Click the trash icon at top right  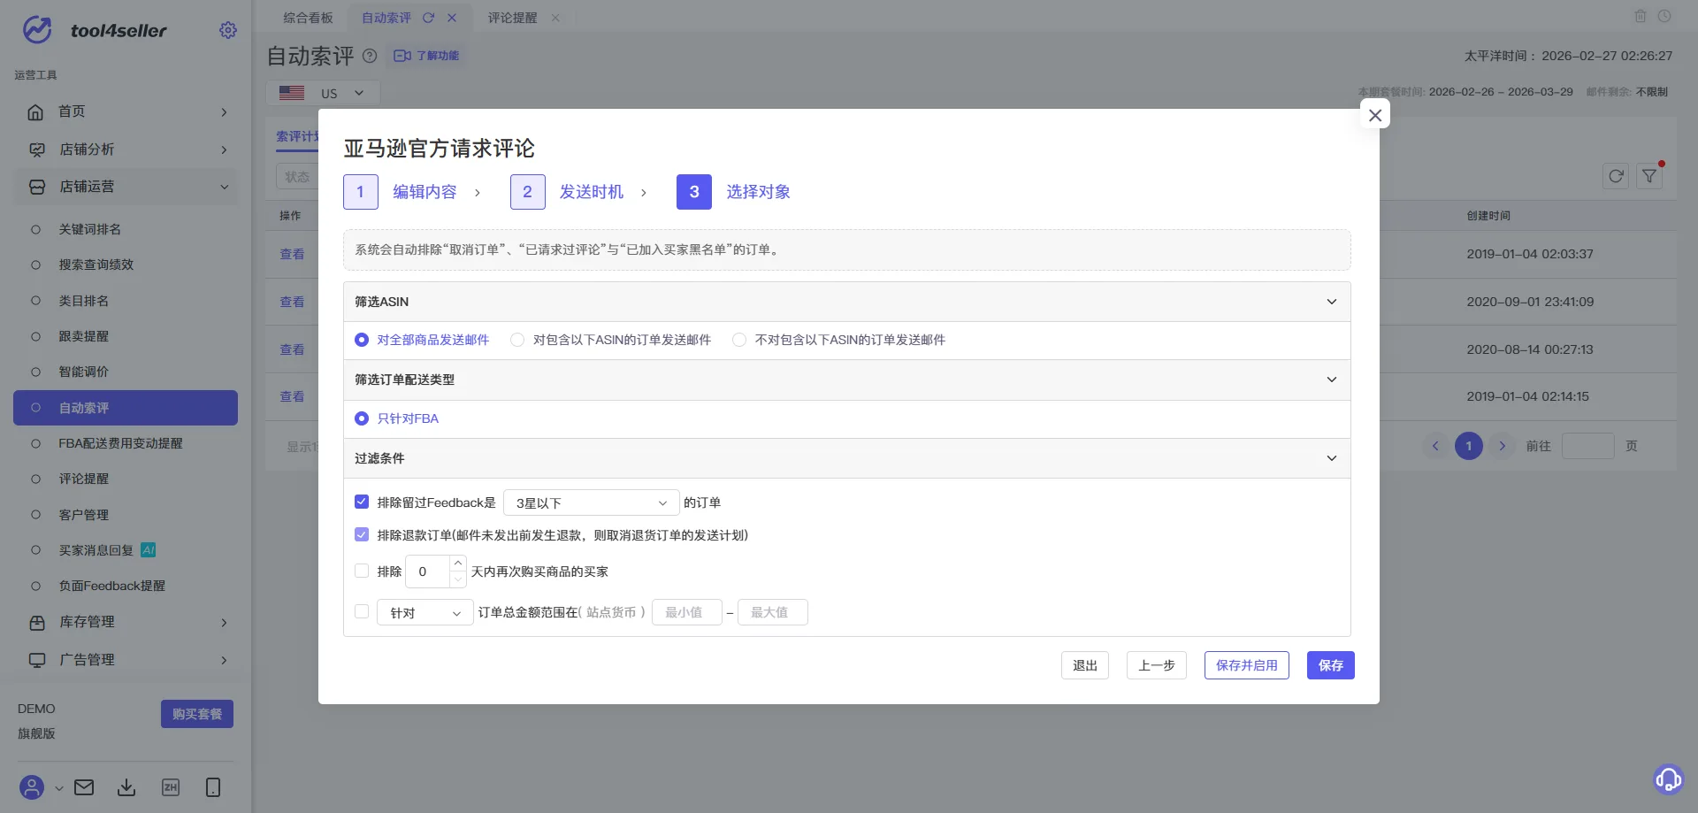click(x=1641, y=16)
